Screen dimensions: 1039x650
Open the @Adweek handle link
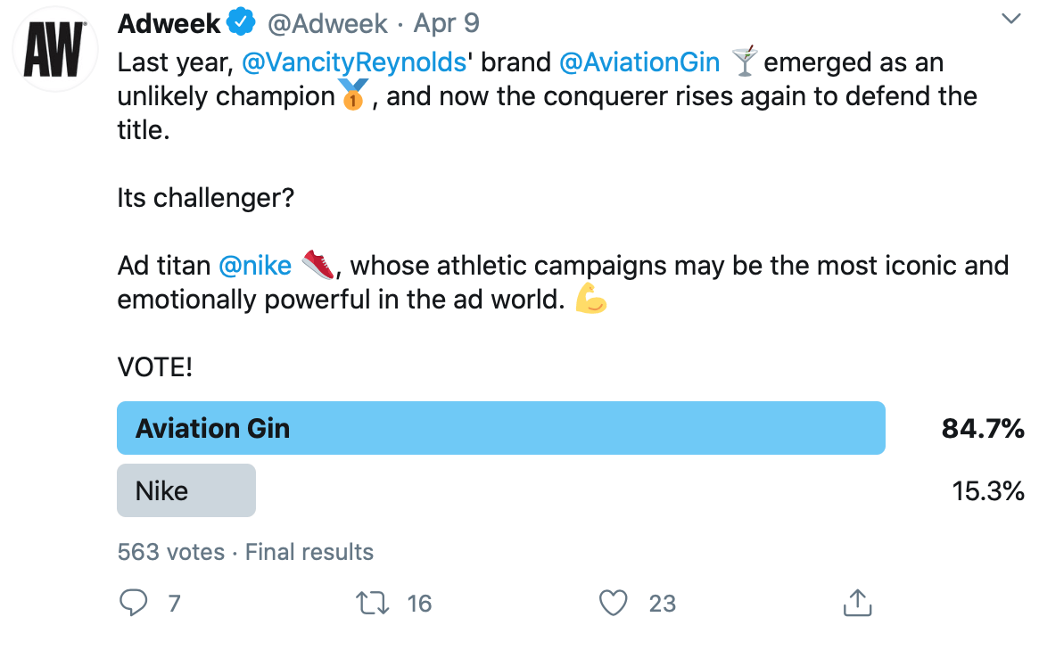coord(324,22)
